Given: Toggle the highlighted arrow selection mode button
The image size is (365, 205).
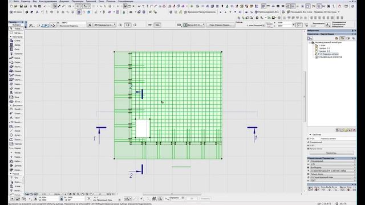Looking at the screenshot, I should pos(46,25).
